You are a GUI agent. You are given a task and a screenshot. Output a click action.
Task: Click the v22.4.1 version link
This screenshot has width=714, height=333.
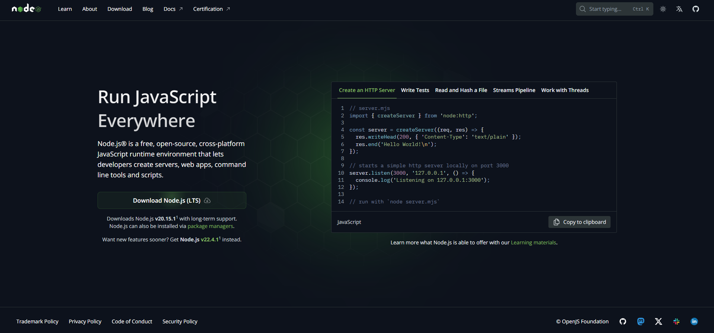tap(210, 240)
